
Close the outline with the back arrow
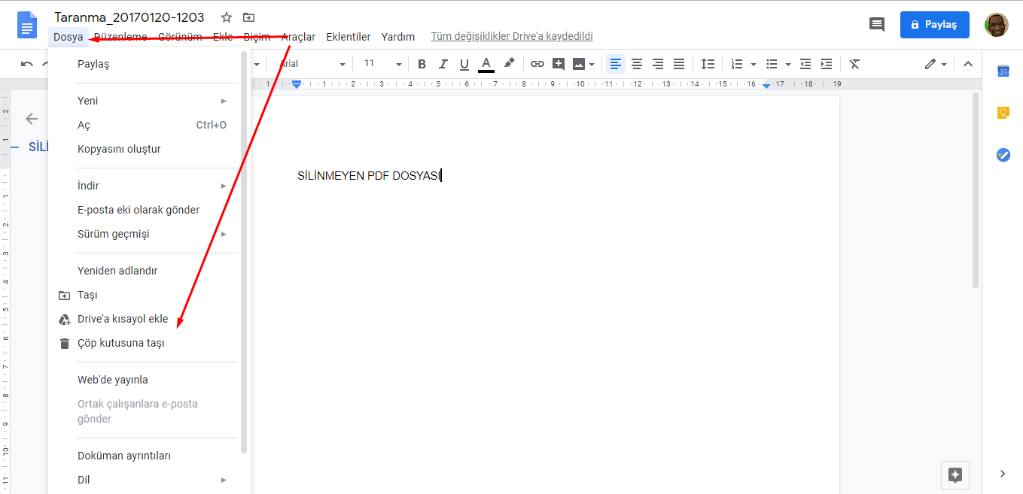click(32, 118)
